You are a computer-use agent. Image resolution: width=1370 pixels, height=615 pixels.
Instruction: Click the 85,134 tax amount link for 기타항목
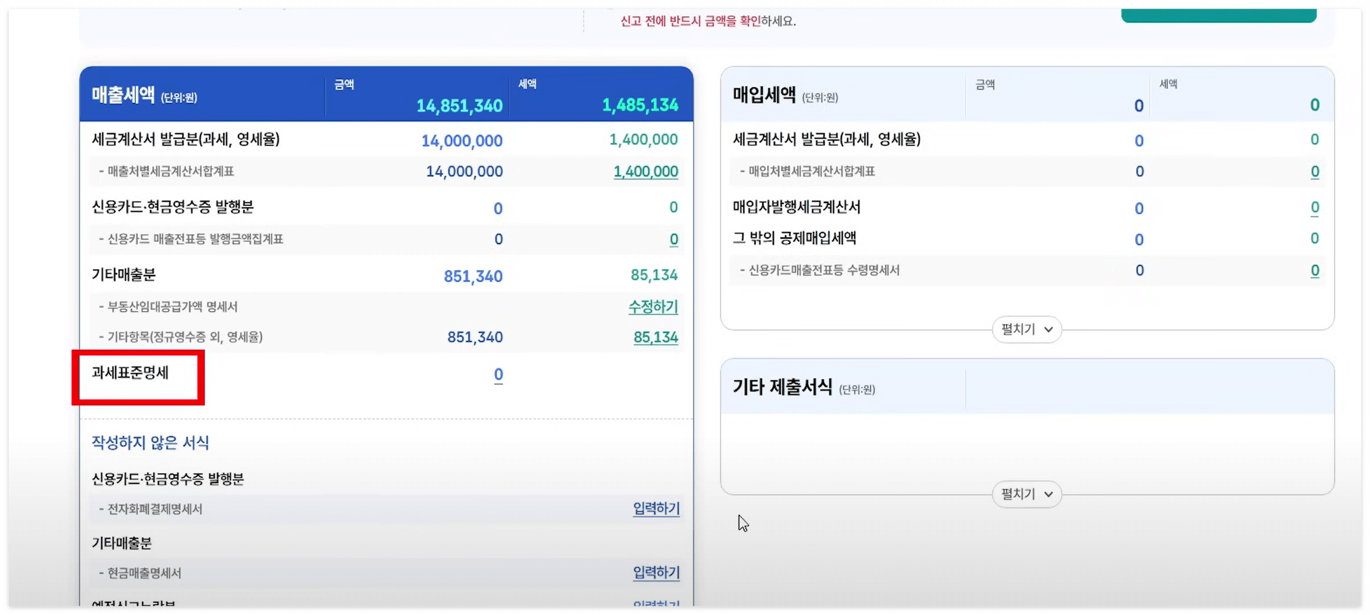(x=655, y=337)
